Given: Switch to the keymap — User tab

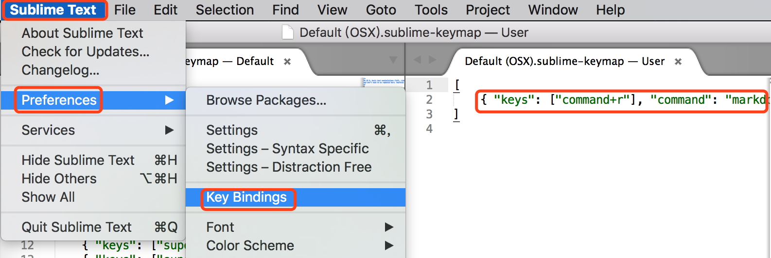Looking at the screenshot, I should pos(564,62).
